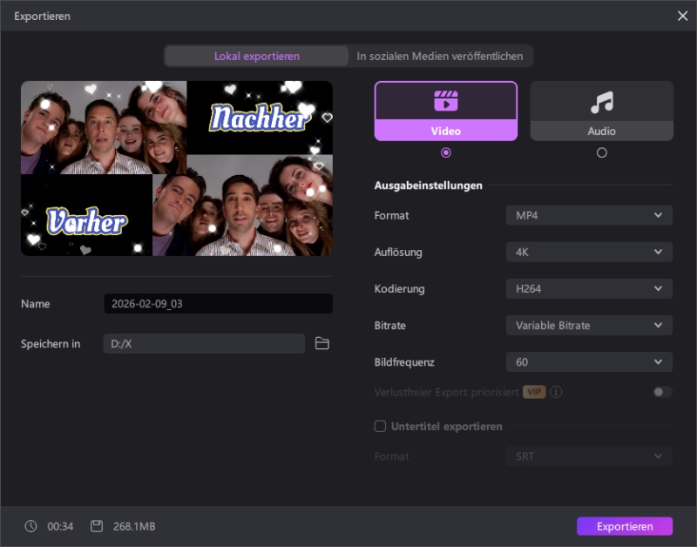Enable Untertitel exportieren checkbox

click(380, 427)
